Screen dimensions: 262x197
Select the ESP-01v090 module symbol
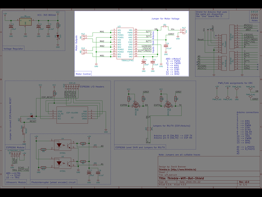pos(72,115)
